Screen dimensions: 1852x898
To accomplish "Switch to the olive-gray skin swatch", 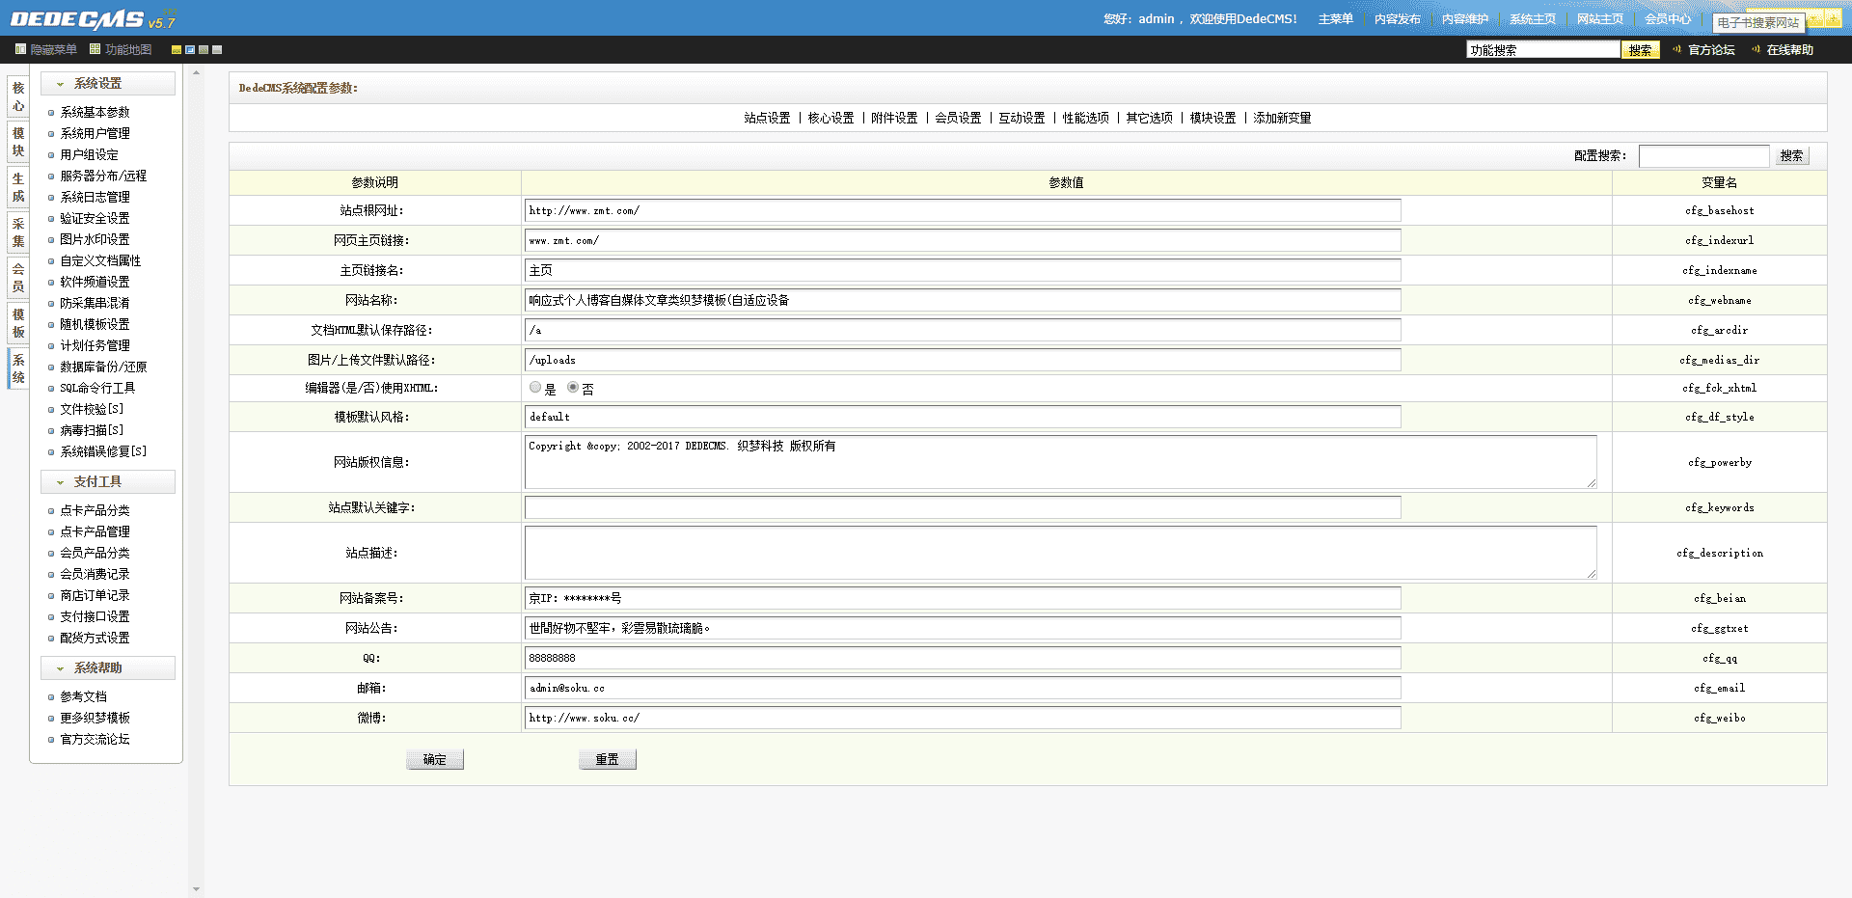I will click(204, 49).
